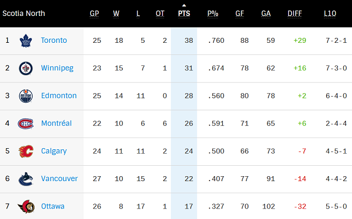The width and height of the screenshot is (352, 219).
Task: Open the Calgary team link
Action: 54,151
